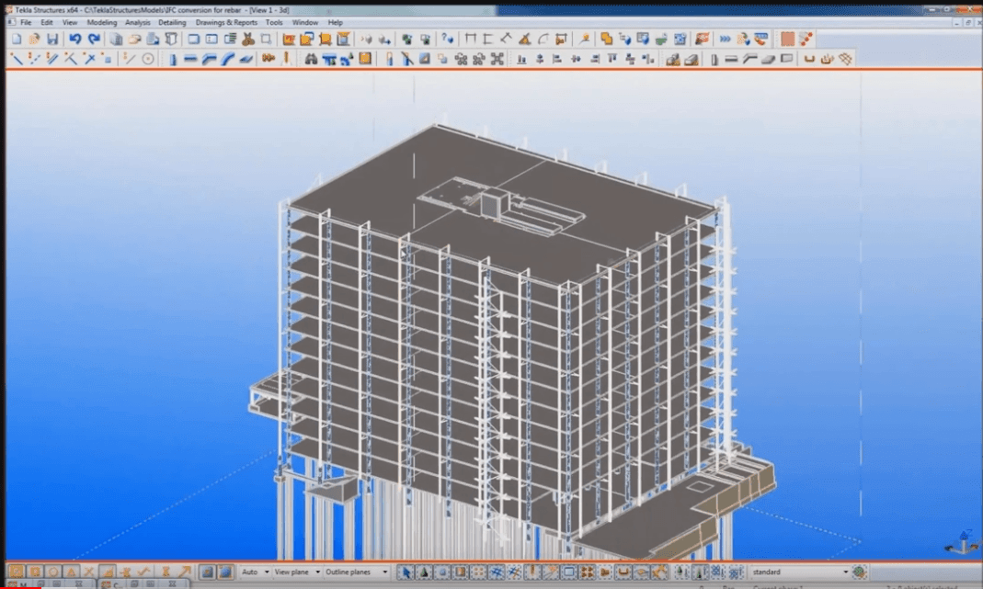Open the Modeling menu
This screenshot has height=589, width=983.
101,23
